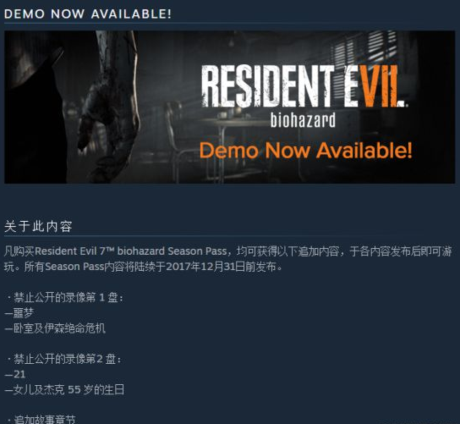Viewport: 460px width, 424px height.
Task: Click the "所有Season Pass内容" sentence in the description
Action: (x=144, y=267)
